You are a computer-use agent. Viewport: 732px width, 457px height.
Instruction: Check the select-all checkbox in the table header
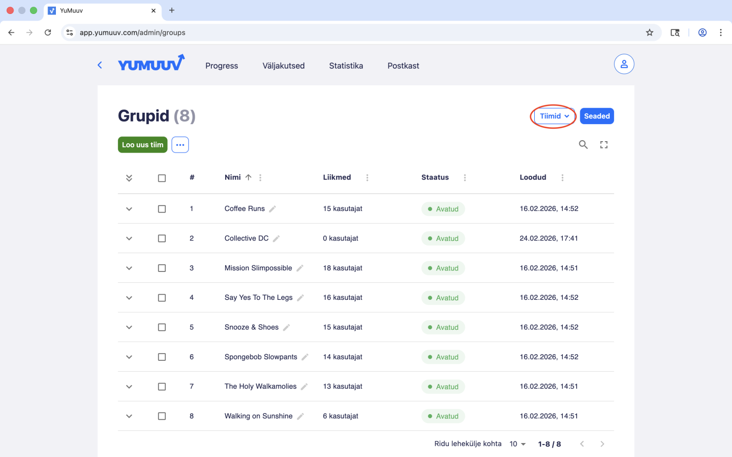pyautogui.click(x=162, y=178)
